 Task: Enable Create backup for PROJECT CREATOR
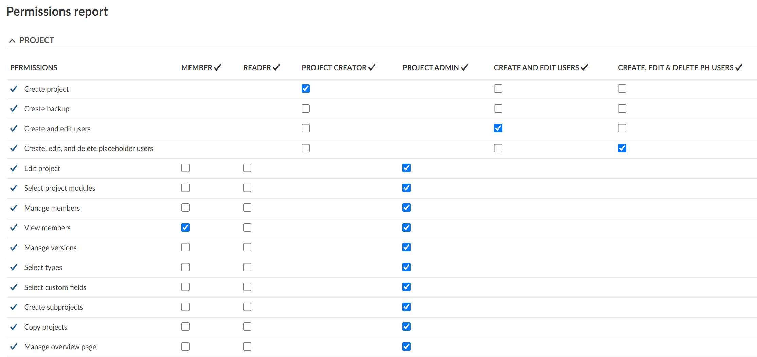point(305,108)
